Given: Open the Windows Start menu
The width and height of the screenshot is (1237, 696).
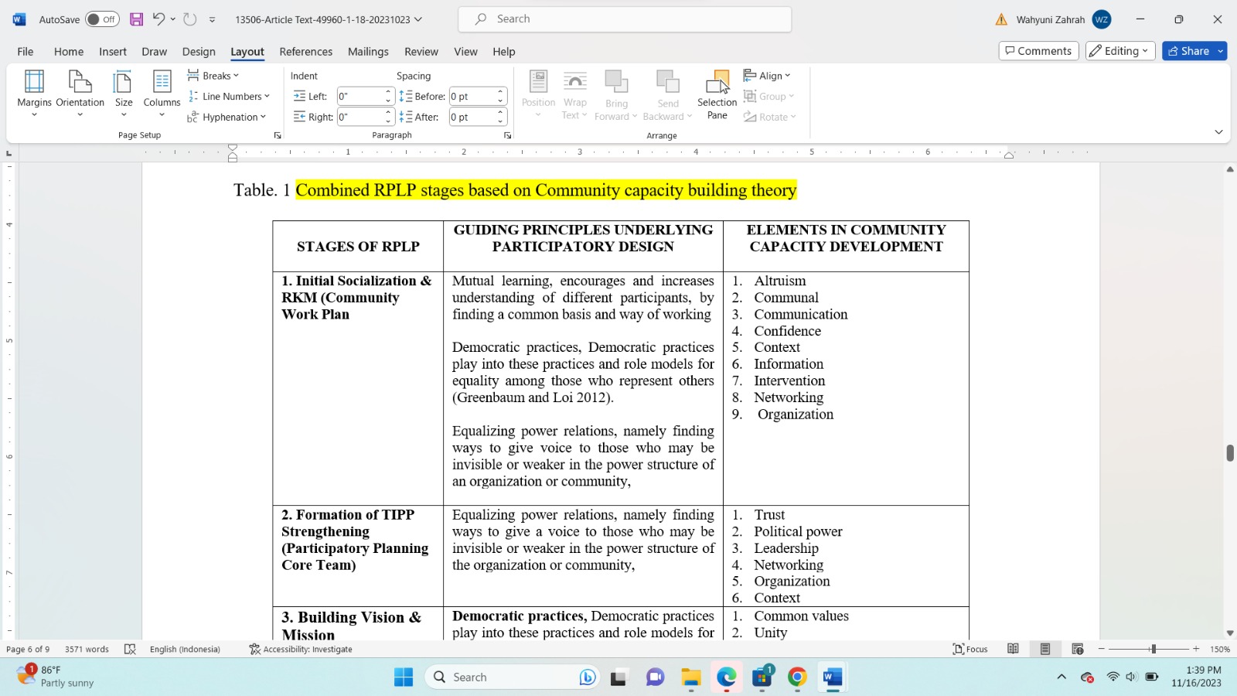Looking at the screenshot, I should (404, 677).
